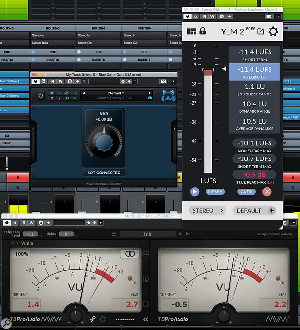Screen dimensions: 300x330
Task: Click the Gain knob in Blue Cat's Gain
Action: coord(104,141)
